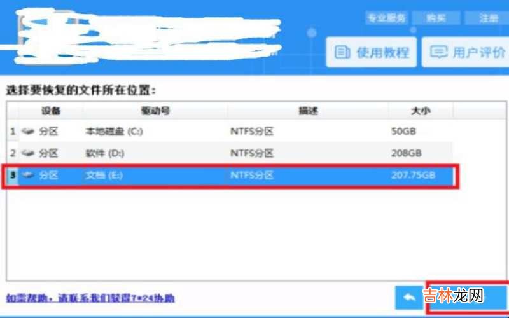Sort by the 大小 column header
The width and height of the screenshot is (509, 318).
coord(421,111)
